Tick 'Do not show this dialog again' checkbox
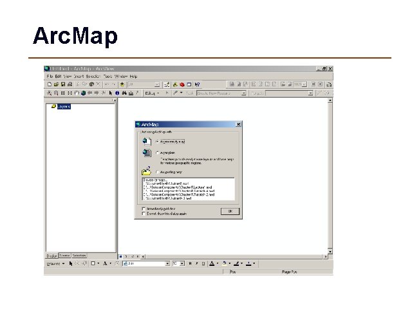Screen dimensions: 412x309 (x=144, y=214)
